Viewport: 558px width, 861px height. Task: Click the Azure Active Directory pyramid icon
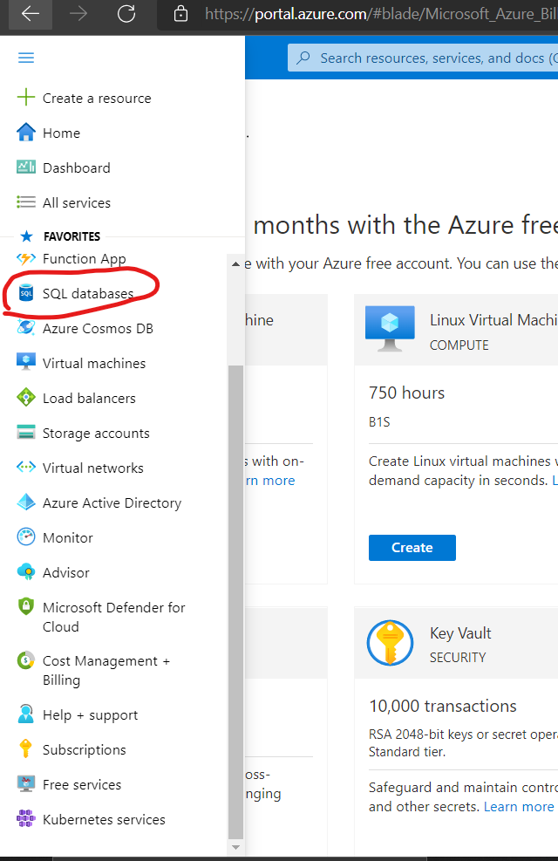tap(26, 502)
